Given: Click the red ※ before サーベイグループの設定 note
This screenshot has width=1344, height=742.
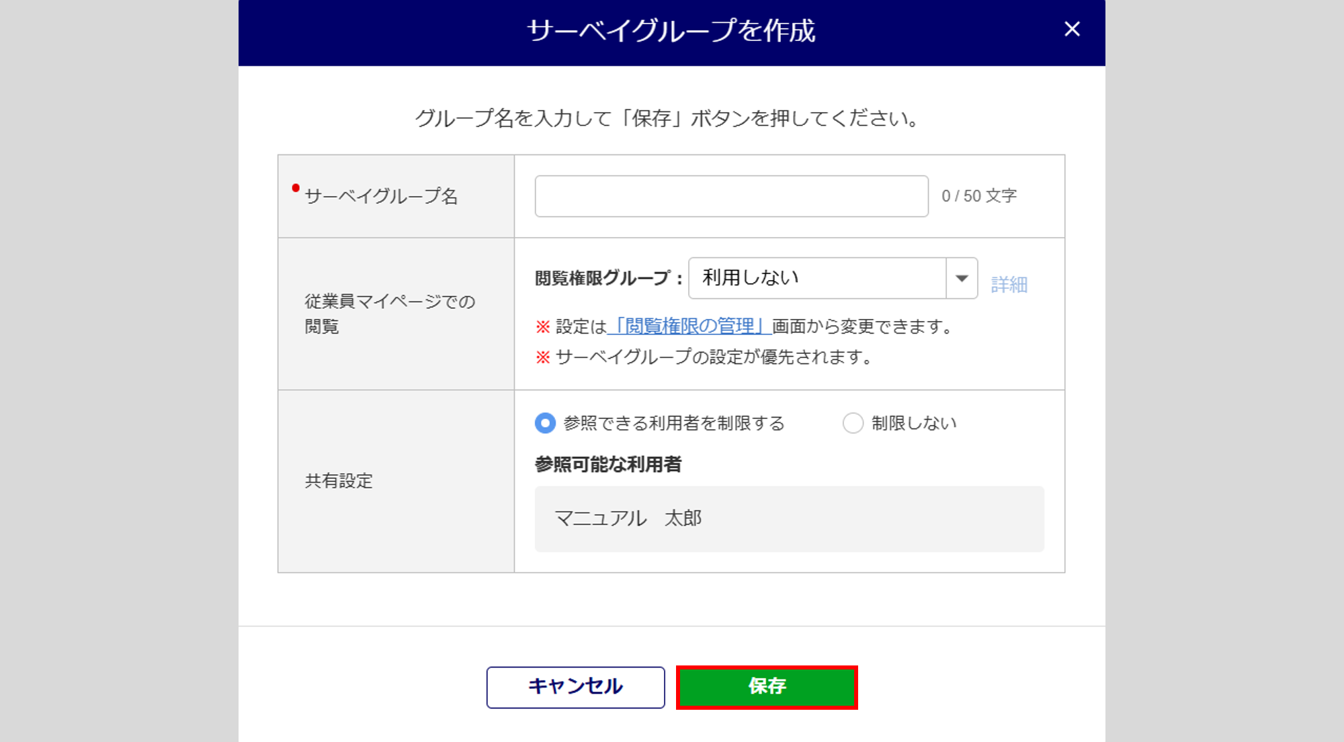Looking at the screenshot, I should click(x=543, y=357).
